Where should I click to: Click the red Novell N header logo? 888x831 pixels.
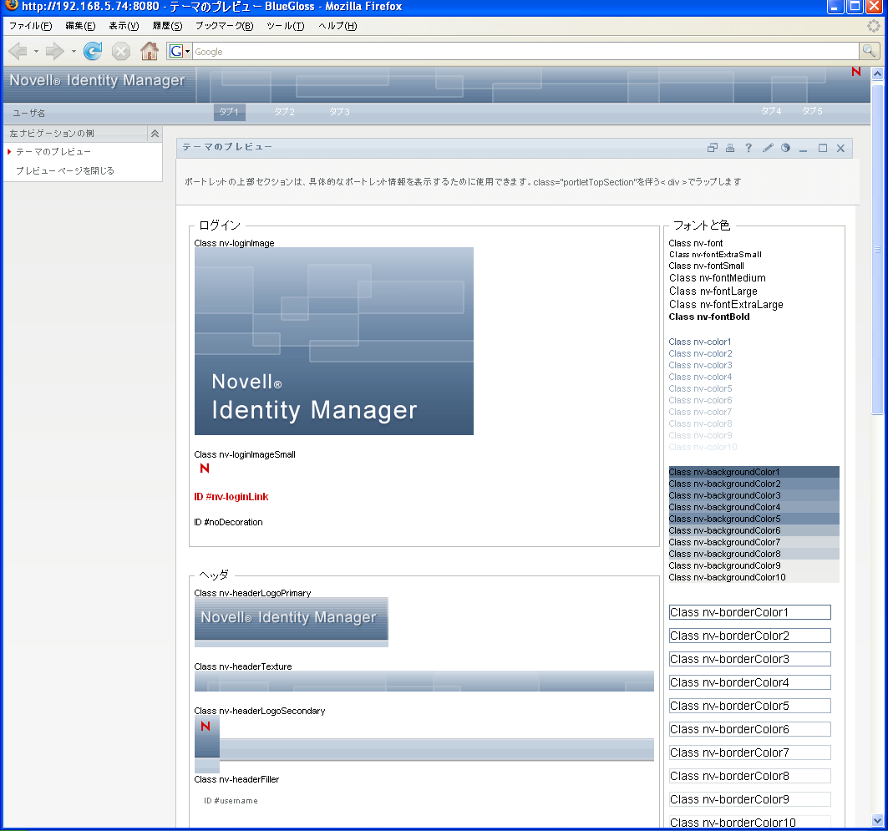855,72
